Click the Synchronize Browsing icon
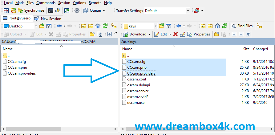Image resolution: width=275 pixels, height=135 pixels. [13, 10]
